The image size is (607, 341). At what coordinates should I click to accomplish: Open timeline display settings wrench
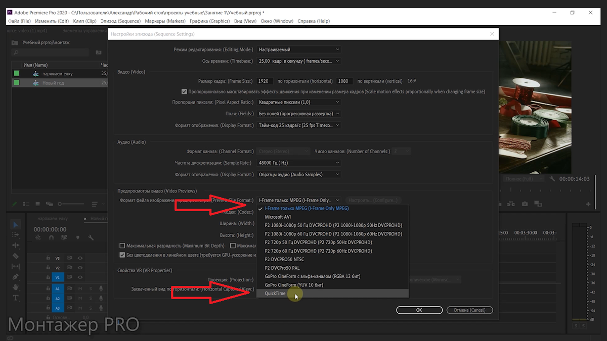point(91,237)
